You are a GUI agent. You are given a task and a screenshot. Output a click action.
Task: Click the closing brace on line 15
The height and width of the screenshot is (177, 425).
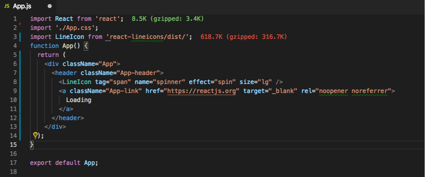tap(32, 145)
